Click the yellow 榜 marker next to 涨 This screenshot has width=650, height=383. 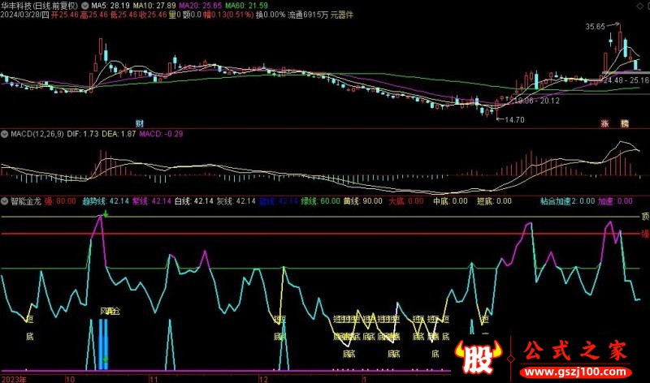coord(624,123)
